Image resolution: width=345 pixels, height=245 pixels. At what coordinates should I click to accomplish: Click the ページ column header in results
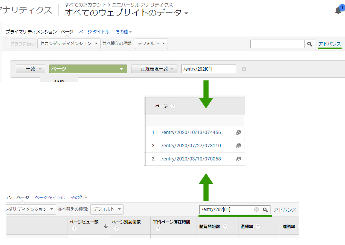[162, 106]
